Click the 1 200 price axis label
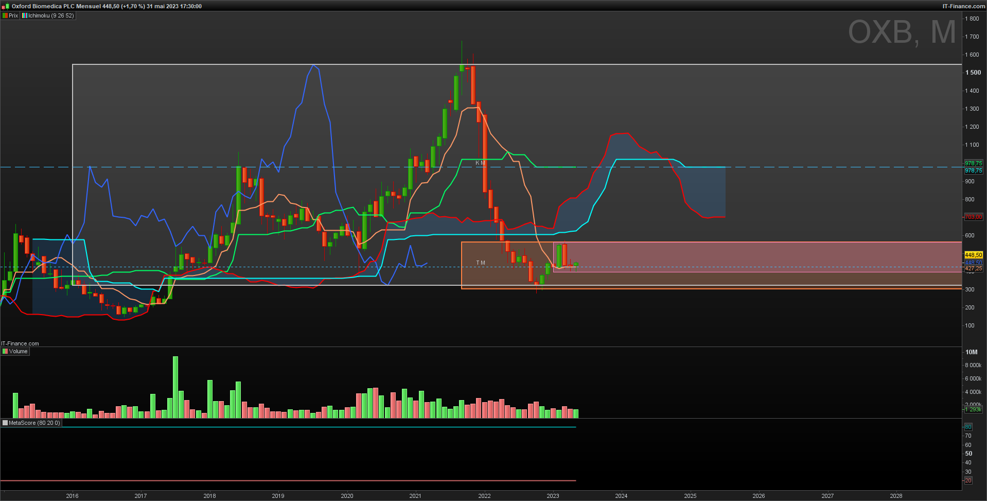The width and height of the screenshot is (987, 501). tap(972, 127)
